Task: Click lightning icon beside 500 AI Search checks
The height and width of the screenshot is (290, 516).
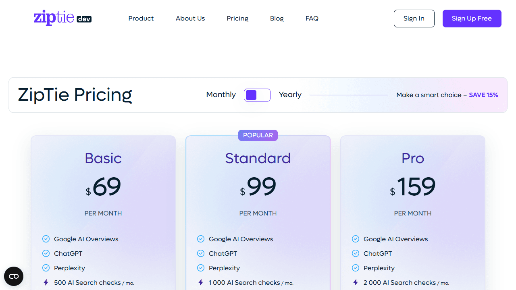Action: (46, 282)
